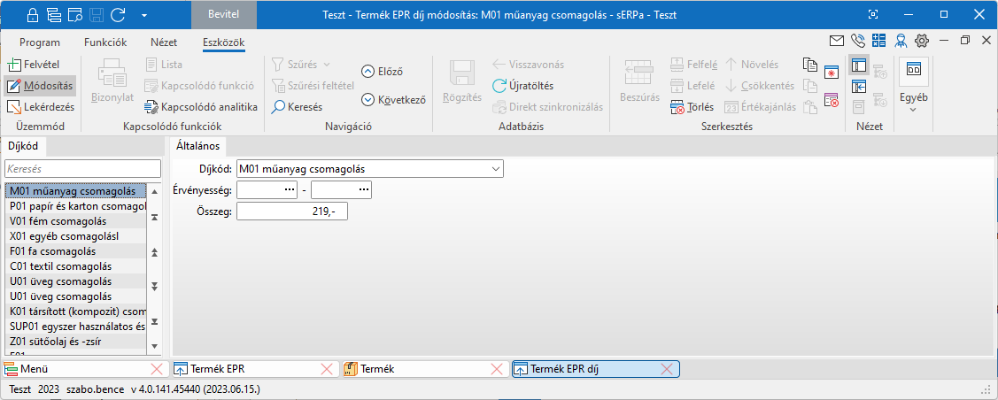The height and width of the screenshot is (400, 998).
Task: Open the mail envelope icon
Action: pos(836,41)
